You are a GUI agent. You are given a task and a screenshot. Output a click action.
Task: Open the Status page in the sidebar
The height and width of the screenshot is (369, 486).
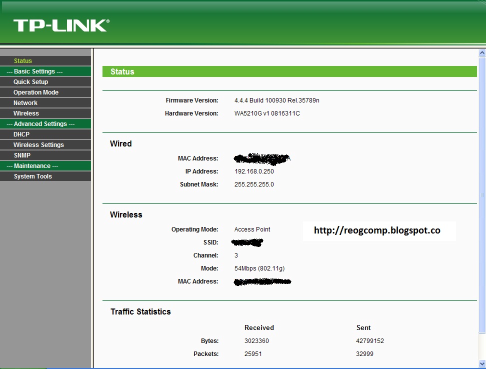22,60
